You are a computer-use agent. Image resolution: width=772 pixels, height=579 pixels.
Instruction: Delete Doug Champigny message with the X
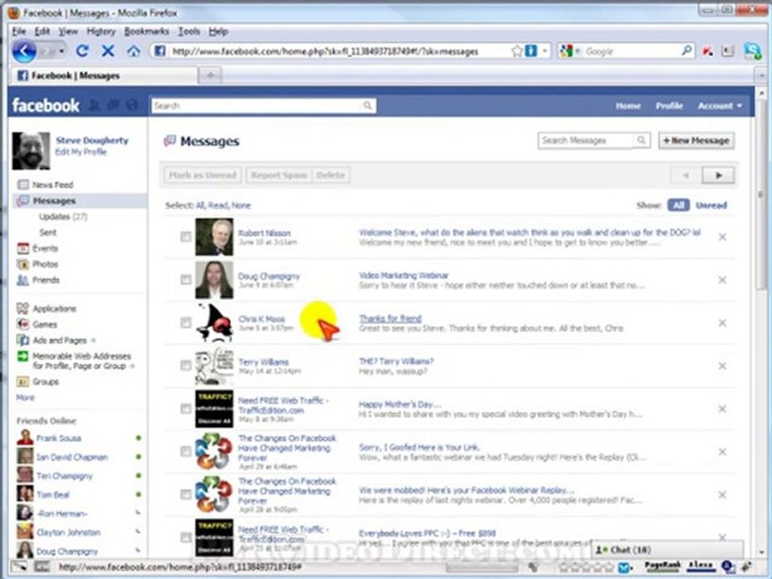[x=722, y=280]
